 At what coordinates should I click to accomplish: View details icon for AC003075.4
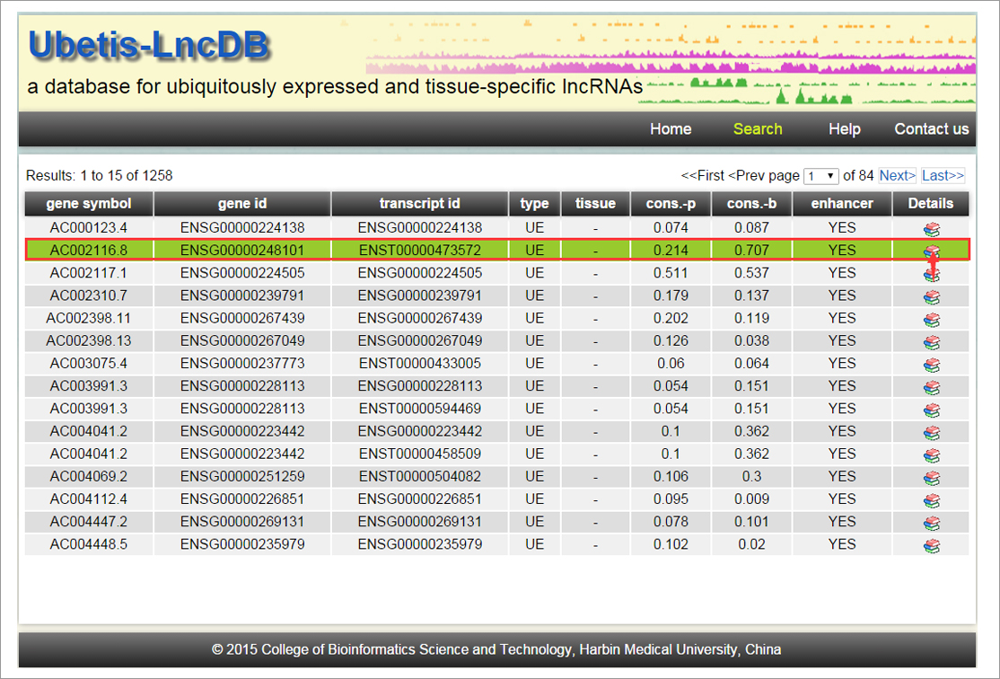931,365
